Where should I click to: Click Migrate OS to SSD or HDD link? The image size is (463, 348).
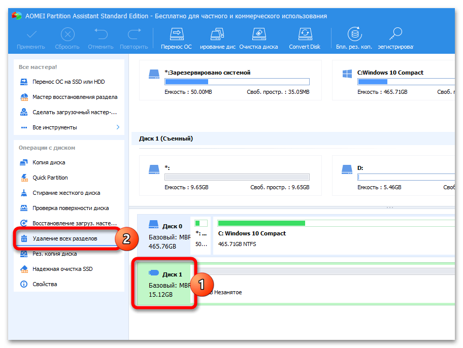(69, 82)
